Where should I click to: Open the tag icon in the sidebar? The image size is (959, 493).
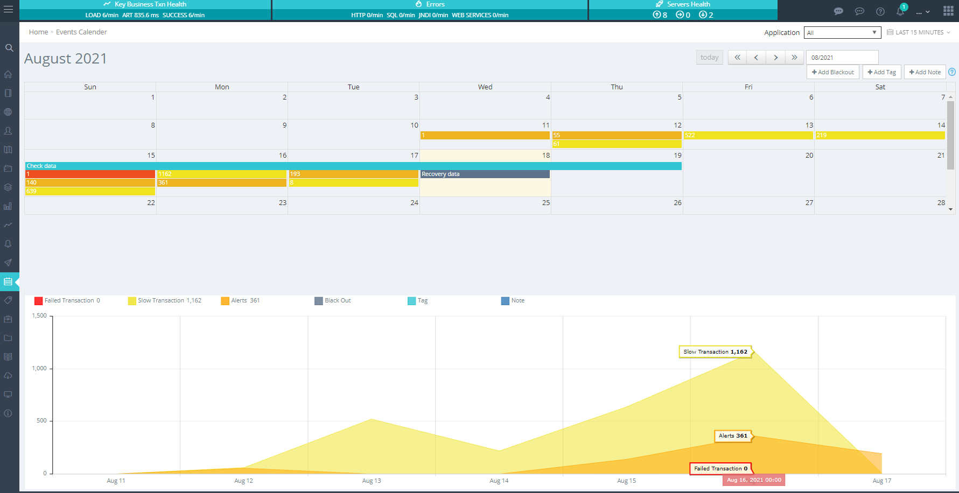(x=8, y=300)
